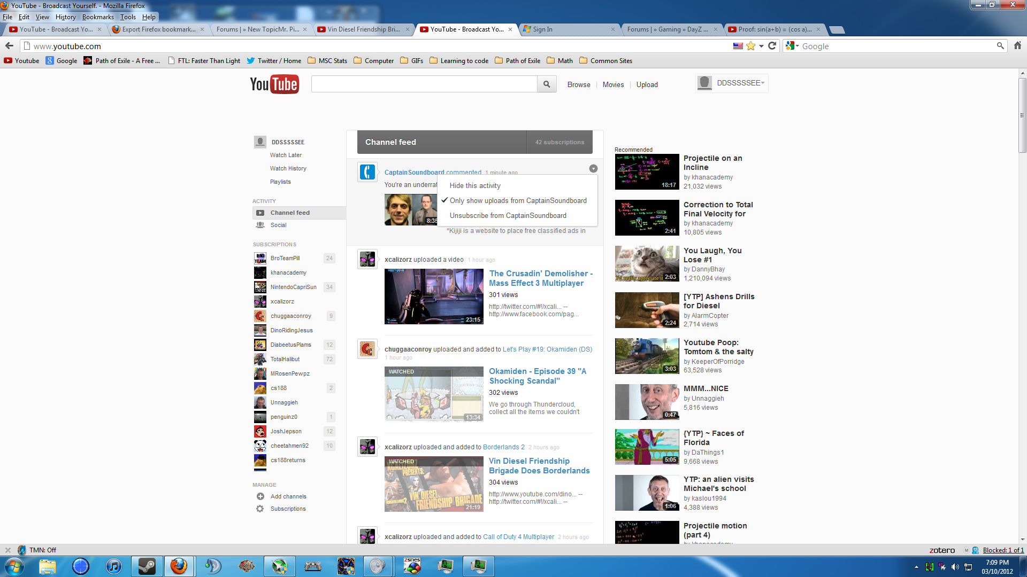Open the chuggaaconroy subscription avatar

(x=260, y=316)
